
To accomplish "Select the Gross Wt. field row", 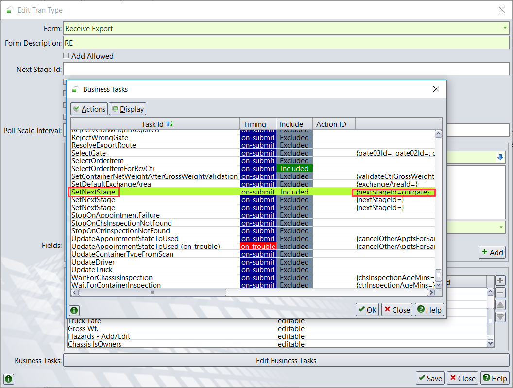I will [277, 328].
